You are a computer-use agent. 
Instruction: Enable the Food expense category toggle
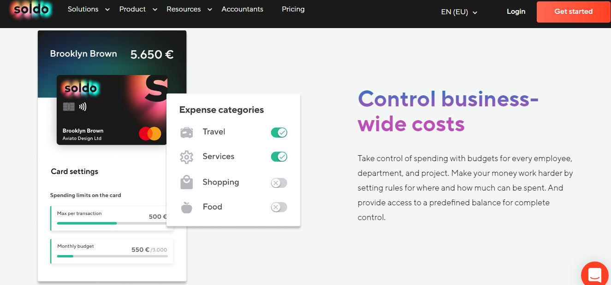click(x=279, y=207)
